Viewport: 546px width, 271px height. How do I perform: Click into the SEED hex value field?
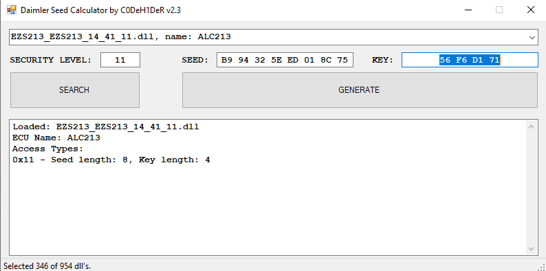(285, 60)
